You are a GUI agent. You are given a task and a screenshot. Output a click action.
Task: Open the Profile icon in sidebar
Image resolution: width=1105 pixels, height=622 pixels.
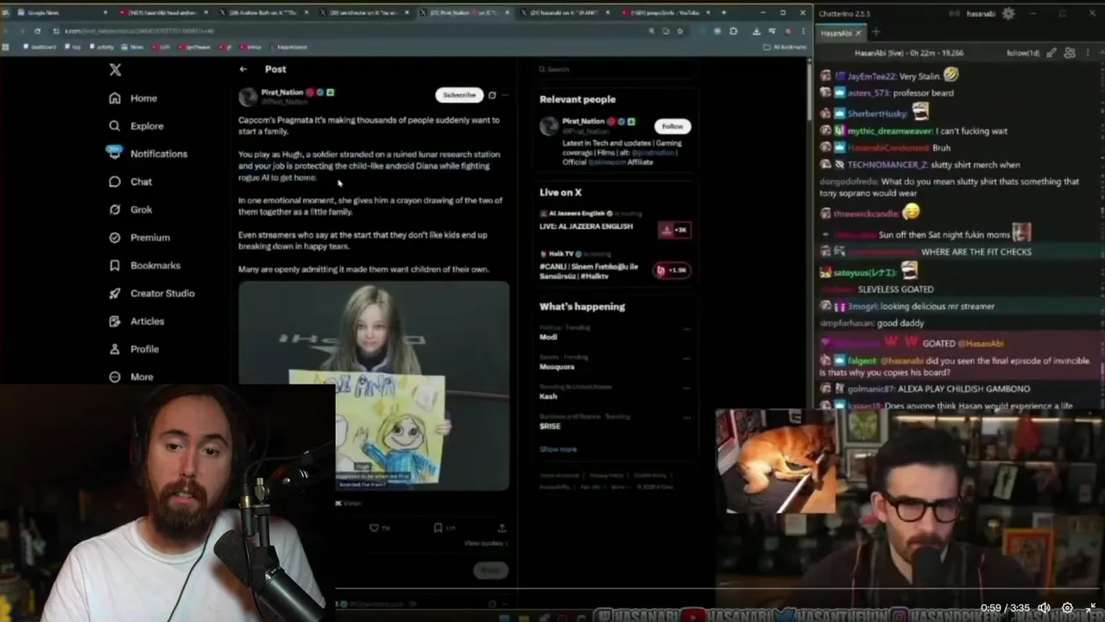tap(115, 349)
